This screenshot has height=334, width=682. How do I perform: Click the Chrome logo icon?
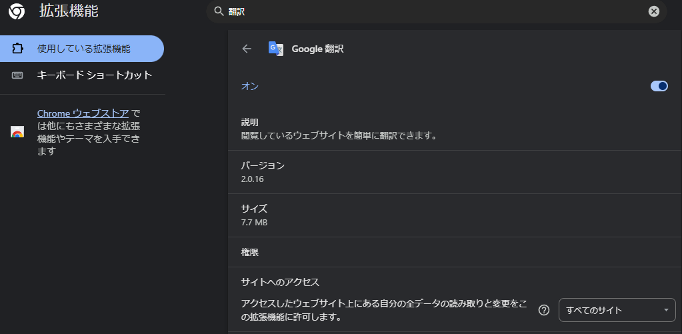pos(17,12)
